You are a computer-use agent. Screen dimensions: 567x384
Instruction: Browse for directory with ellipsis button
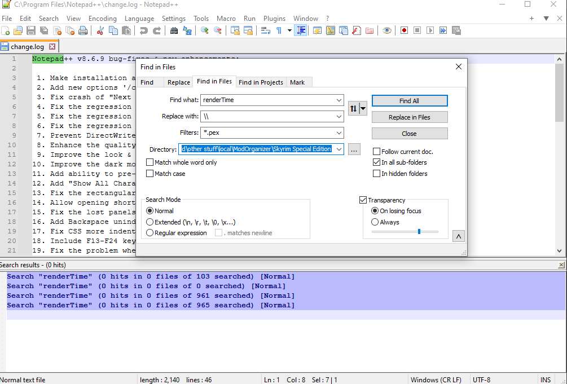click(354, 149)
